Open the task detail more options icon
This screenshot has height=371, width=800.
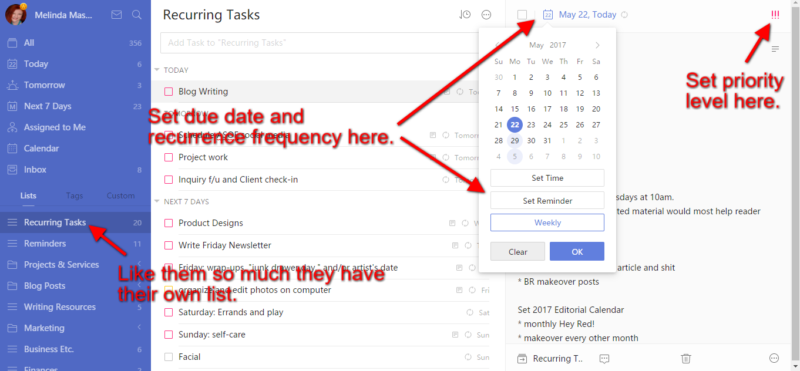[774, 358]
